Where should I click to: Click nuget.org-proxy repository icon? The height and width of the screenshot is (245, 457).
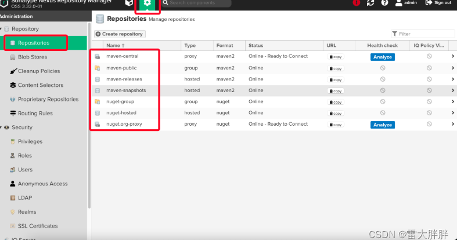(98, 125)
